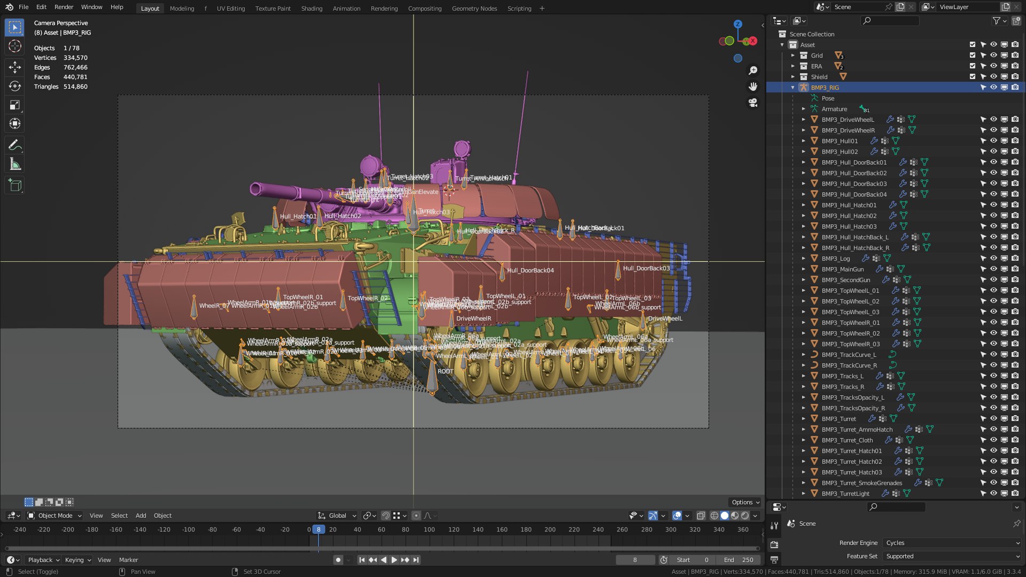Open the viewport Add menu
The image size is (1026, 577).
[x=141, y=516]
